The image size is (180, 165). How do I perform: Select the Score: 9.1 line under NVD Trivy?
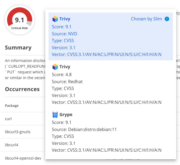(x=62, y=27)
